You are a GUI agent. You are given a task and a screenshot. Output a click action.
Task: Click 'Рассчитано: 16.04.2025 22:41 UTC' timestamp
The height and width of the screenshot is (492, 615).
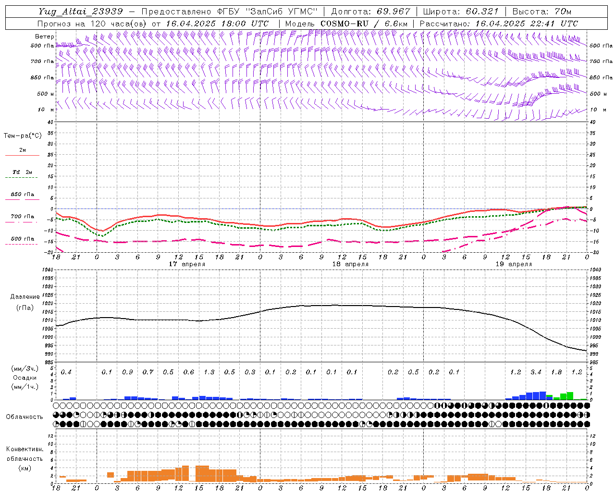499,24
